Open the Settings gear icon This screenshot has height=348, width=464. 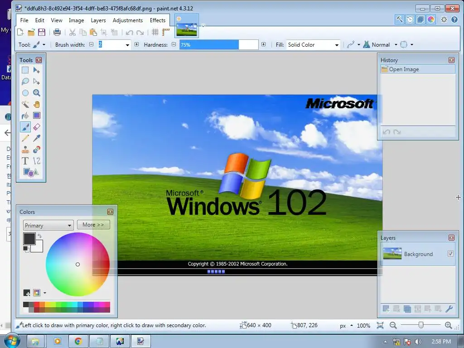point(444,20)
